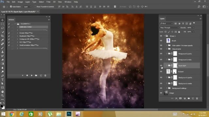Select the Subject layer mask thumbnail
The image size is (209, 117).
(x=175, y=71)
